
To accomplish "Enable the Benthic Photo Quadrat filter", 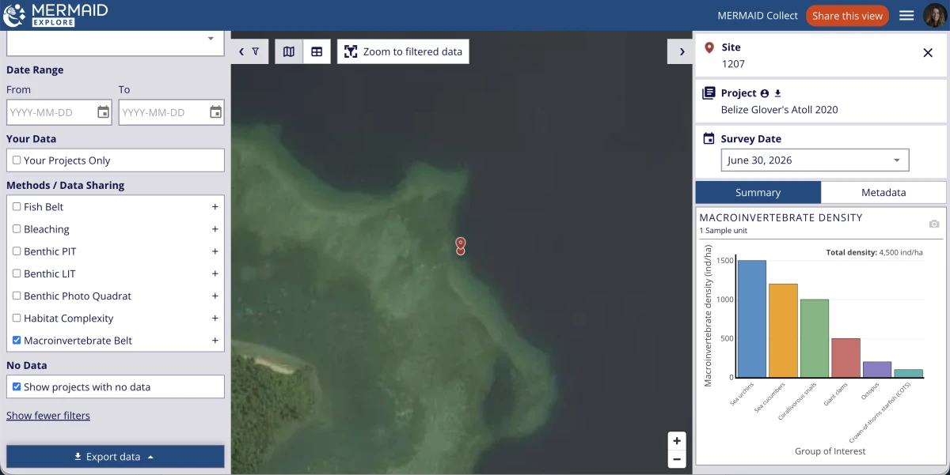I will 17,296.
